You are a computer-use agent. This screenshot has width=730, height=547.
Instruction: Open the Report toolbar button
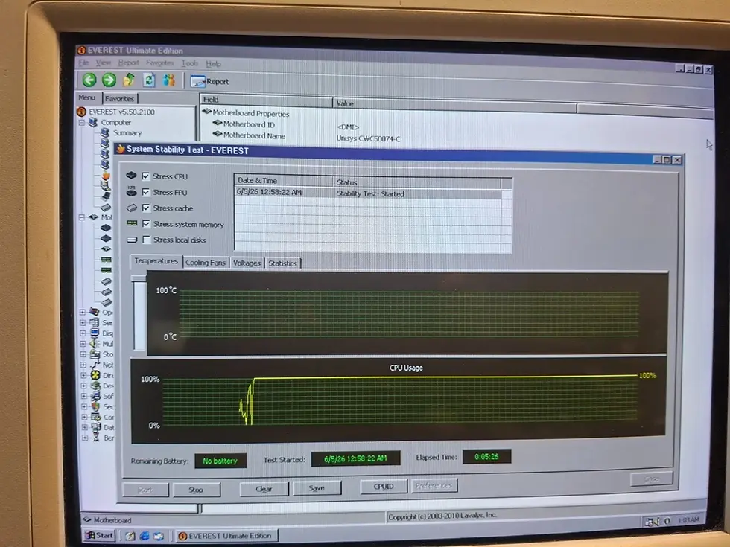click(x=209, y=81)
